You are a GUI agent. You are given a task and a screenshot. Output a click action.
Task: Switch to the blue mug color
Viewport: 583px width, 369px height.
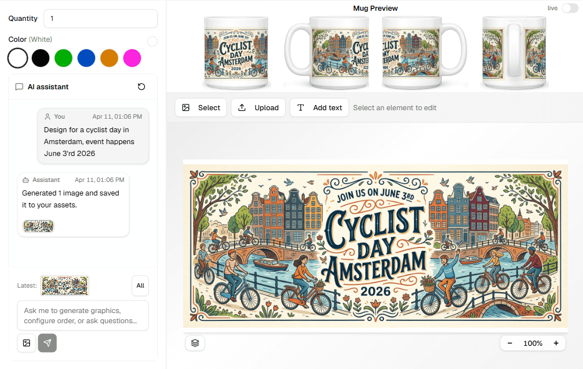pos(86,58)
